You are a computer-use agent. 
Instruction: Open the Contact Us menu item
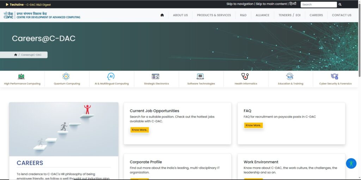coord(341,15)
